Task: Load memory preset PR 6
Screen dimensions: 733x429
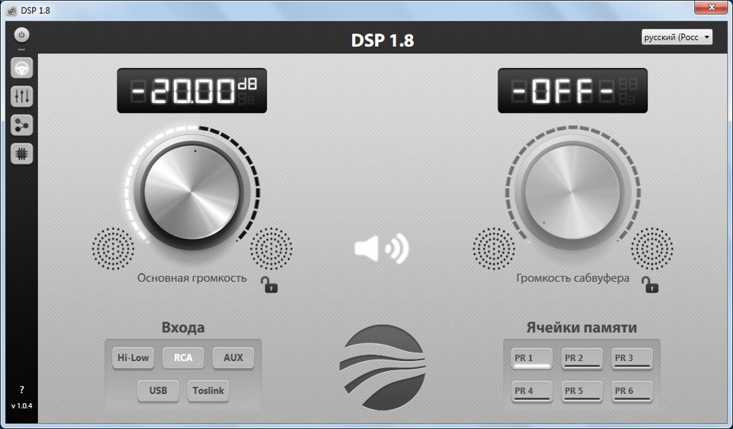Action: coord(631,391)
